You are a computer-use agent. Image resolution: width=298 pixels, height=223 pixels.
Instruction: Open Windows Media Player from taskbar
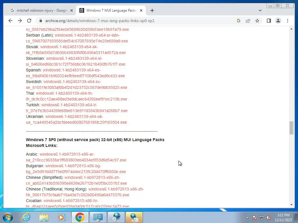click(x=61, y=217)
